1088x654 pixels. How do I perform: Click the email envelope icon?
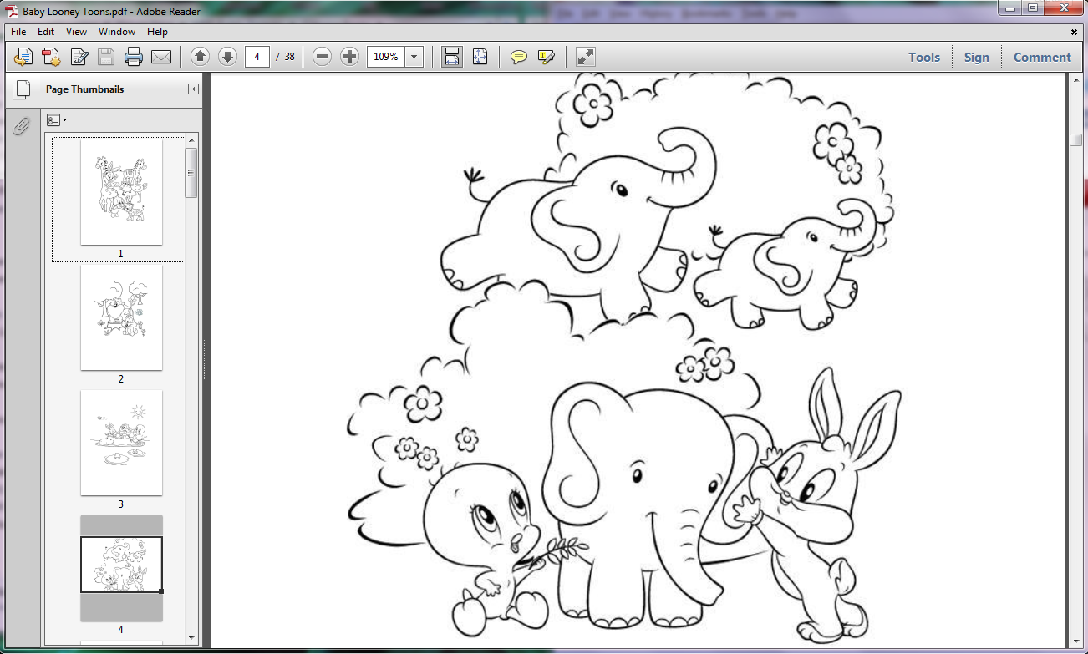pyautogui.click(x=160, y=57)
